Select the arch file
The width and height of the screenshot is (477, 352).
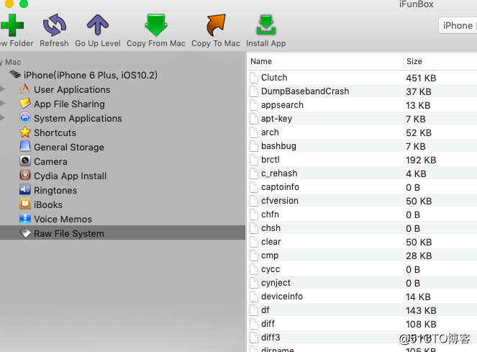coord(270,132)
